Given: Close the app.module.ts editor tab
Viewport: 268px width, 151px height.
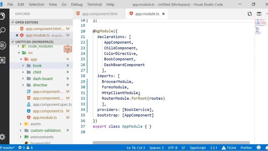Looking at the screenshot, I should tap(163, 14).
